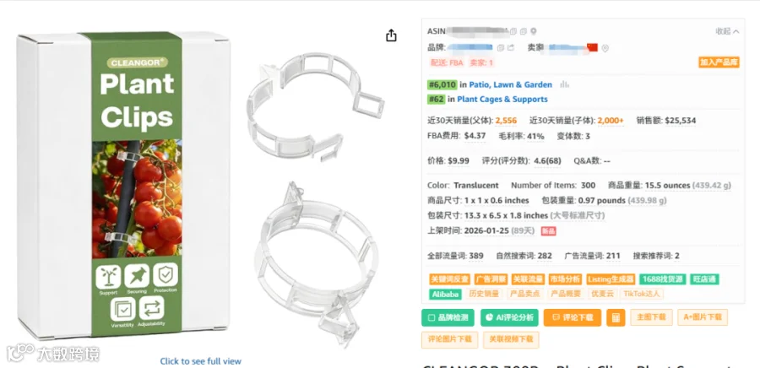
Task: Collapse the panel using 收起
Action: [727, 31]
